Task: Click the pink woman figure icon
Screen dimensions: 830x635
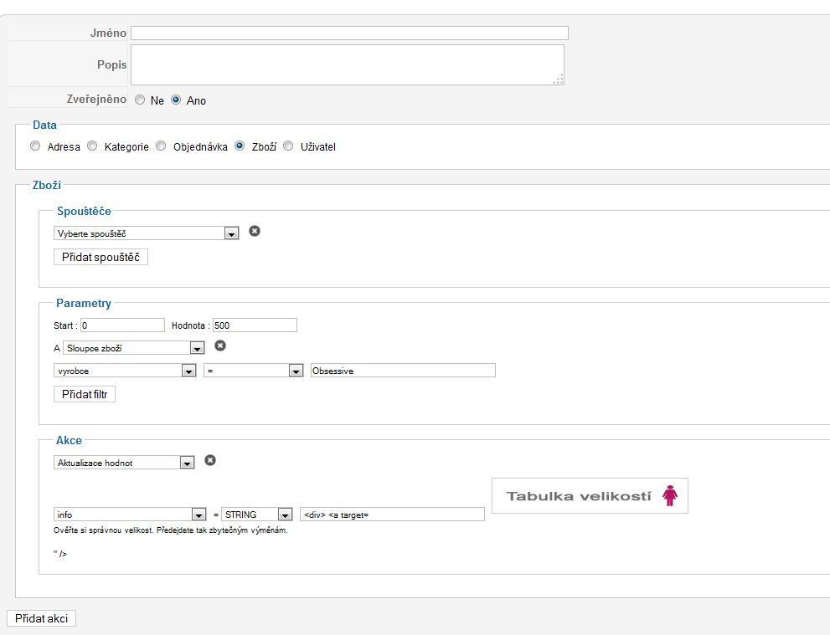Action: point(670,496)
